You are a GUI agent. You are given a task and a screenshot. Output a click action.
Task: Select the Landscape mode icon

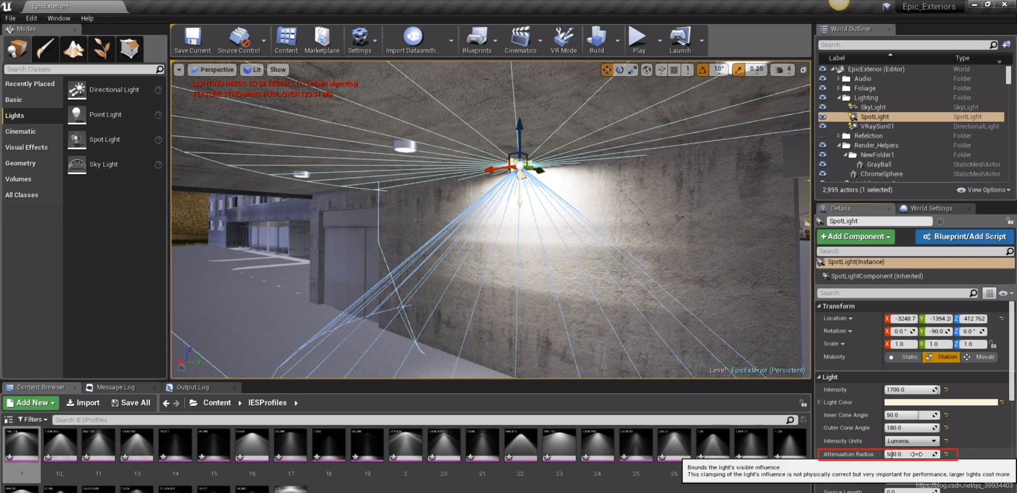pos(73,49)
